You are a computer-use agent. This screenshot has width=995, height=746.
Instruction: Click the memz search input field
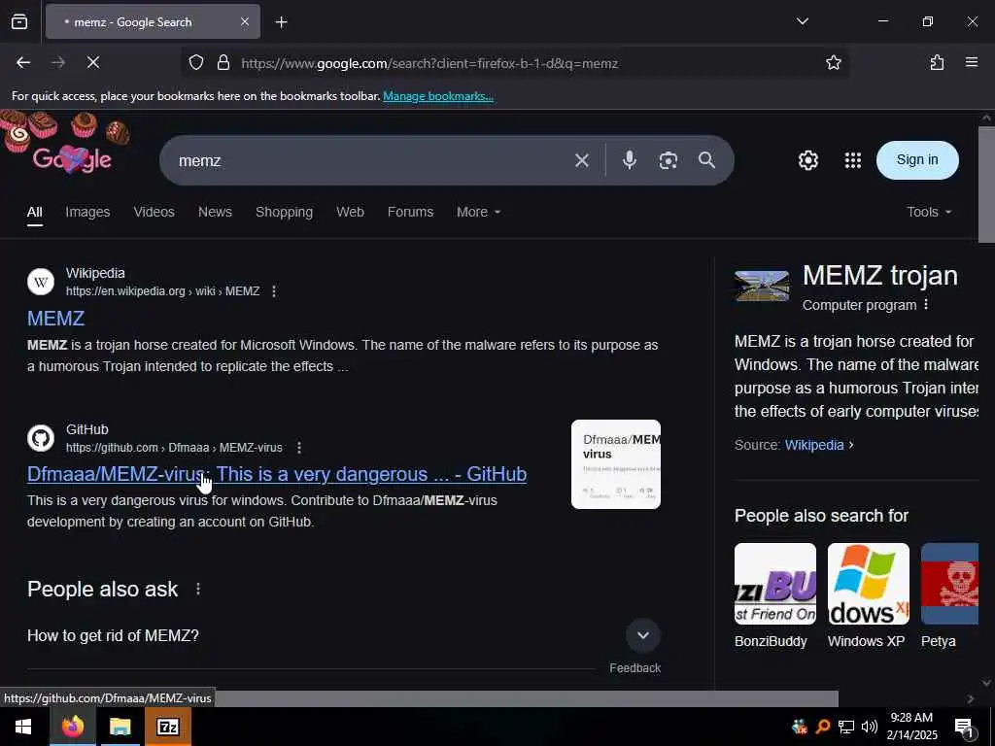coord(368,160)
